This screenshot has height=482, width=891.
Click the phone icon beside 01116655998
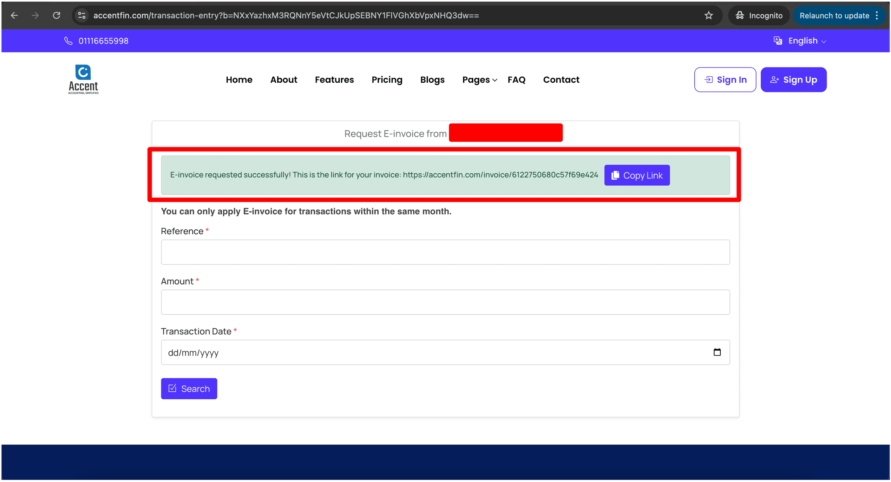(x=69, y=41)
